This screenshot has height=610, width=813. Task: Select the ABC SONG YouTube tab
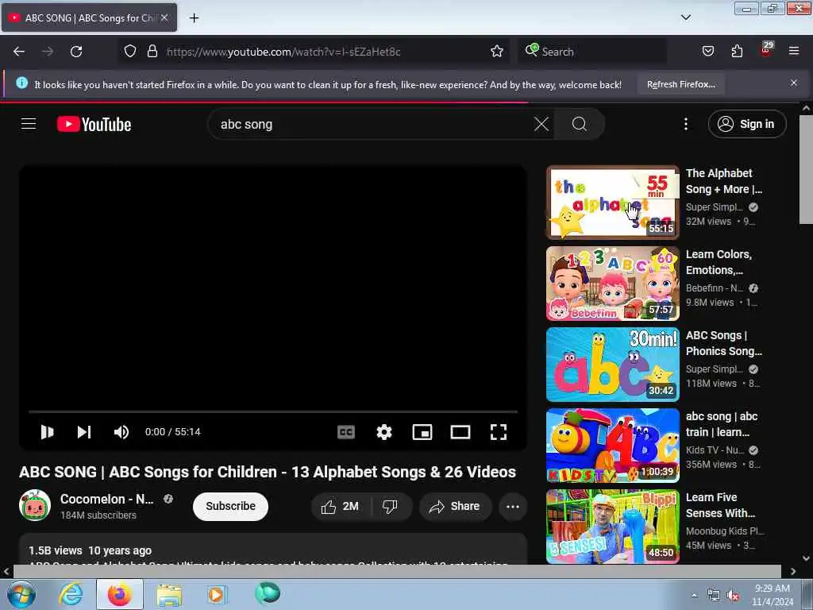(x=89, y=17)
